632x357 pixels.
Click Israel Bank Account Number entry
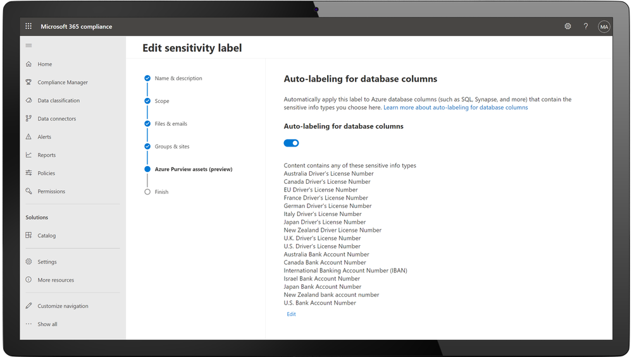[x=321, y=279]
